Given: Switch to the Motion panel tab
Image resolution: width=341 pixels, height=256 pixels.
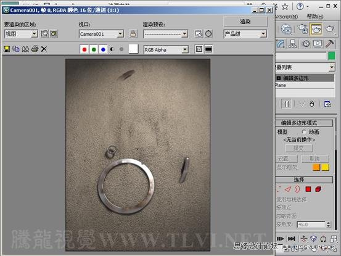Looking at the screenshot, I should click(306, 44).
